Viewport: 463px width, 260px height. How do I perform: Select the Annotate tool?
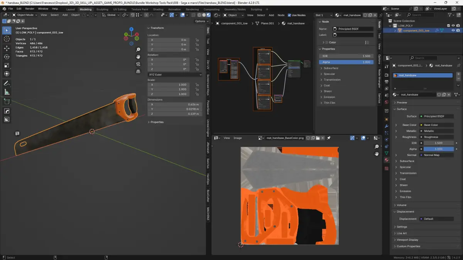point(7,83)
